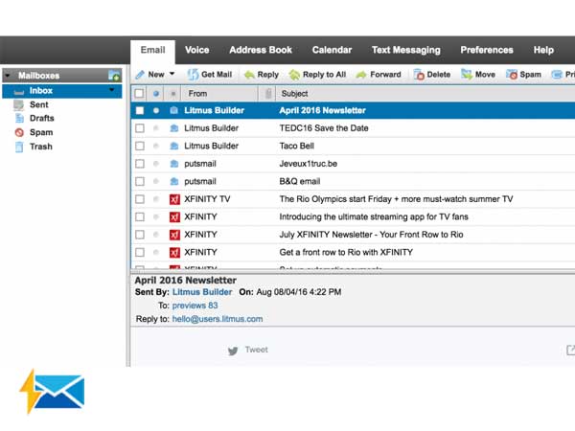Click the Move message icon
This screenshot has width=575, height=431.
point(467,74)
